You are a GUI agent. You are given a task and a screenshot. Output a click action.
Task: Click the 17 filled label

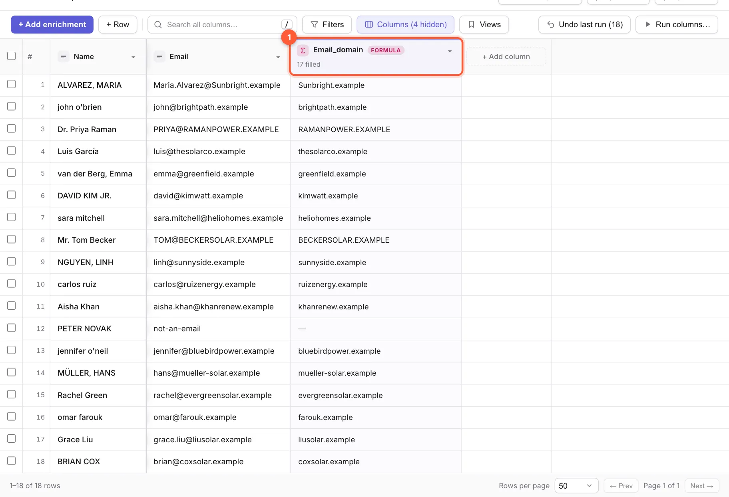[x=309, y=64]
